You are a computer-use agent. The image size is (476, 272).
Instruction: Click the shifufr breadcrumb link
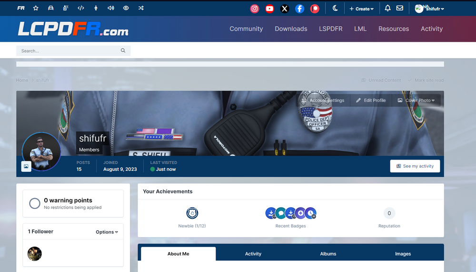pos(43,80)
